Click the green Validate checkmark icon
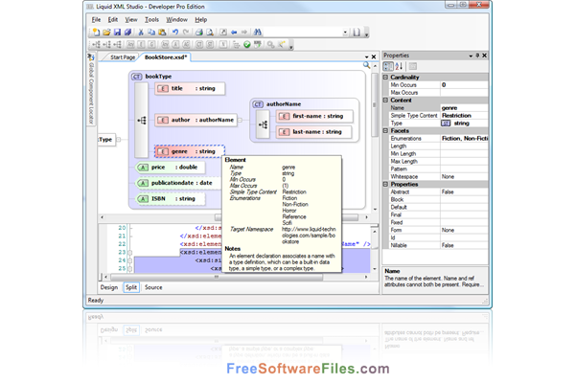The height and width of the screenshot is (383, 575). [x=247, y=45]
